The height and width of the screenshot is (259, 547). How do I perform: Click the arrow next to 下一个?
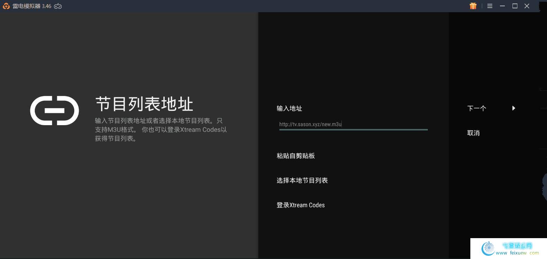click(514, 108)
